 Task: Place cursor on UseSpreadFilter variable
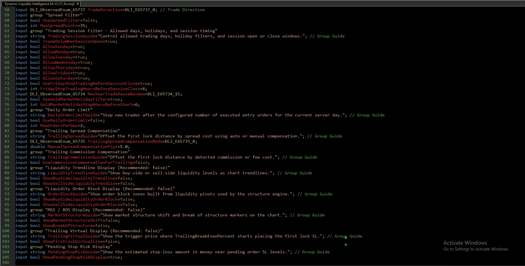click(x=61, y=20)
